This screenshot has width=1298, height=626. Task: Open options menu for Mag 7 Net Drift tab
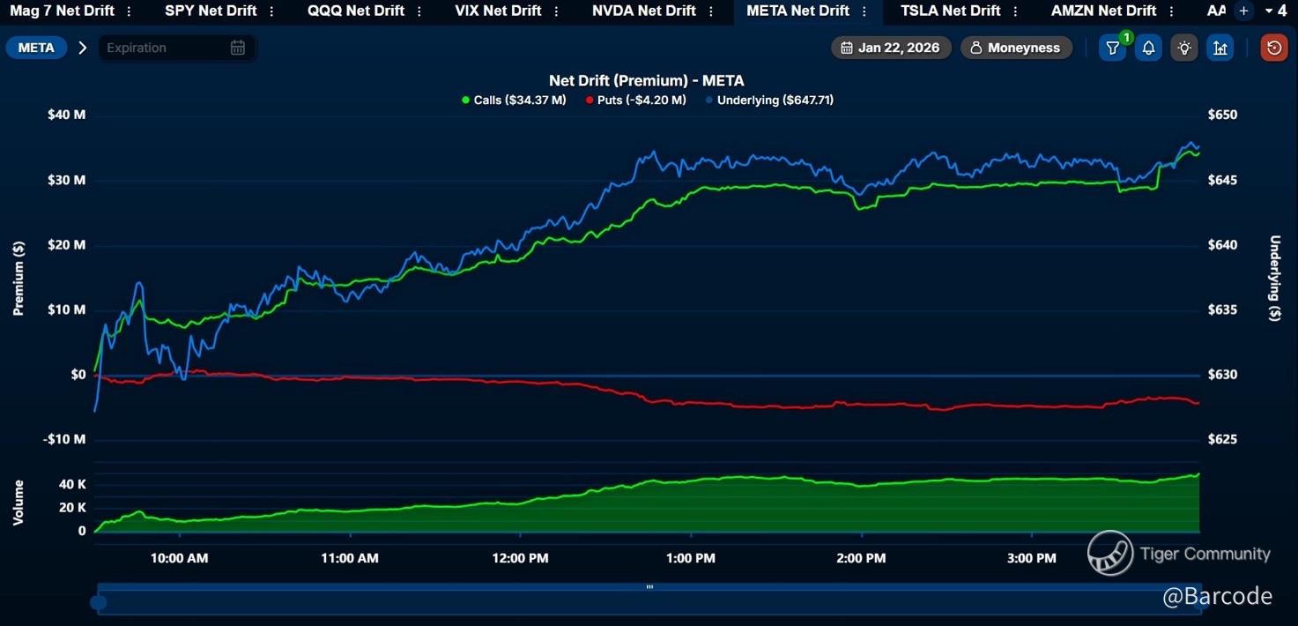point(130,11)
